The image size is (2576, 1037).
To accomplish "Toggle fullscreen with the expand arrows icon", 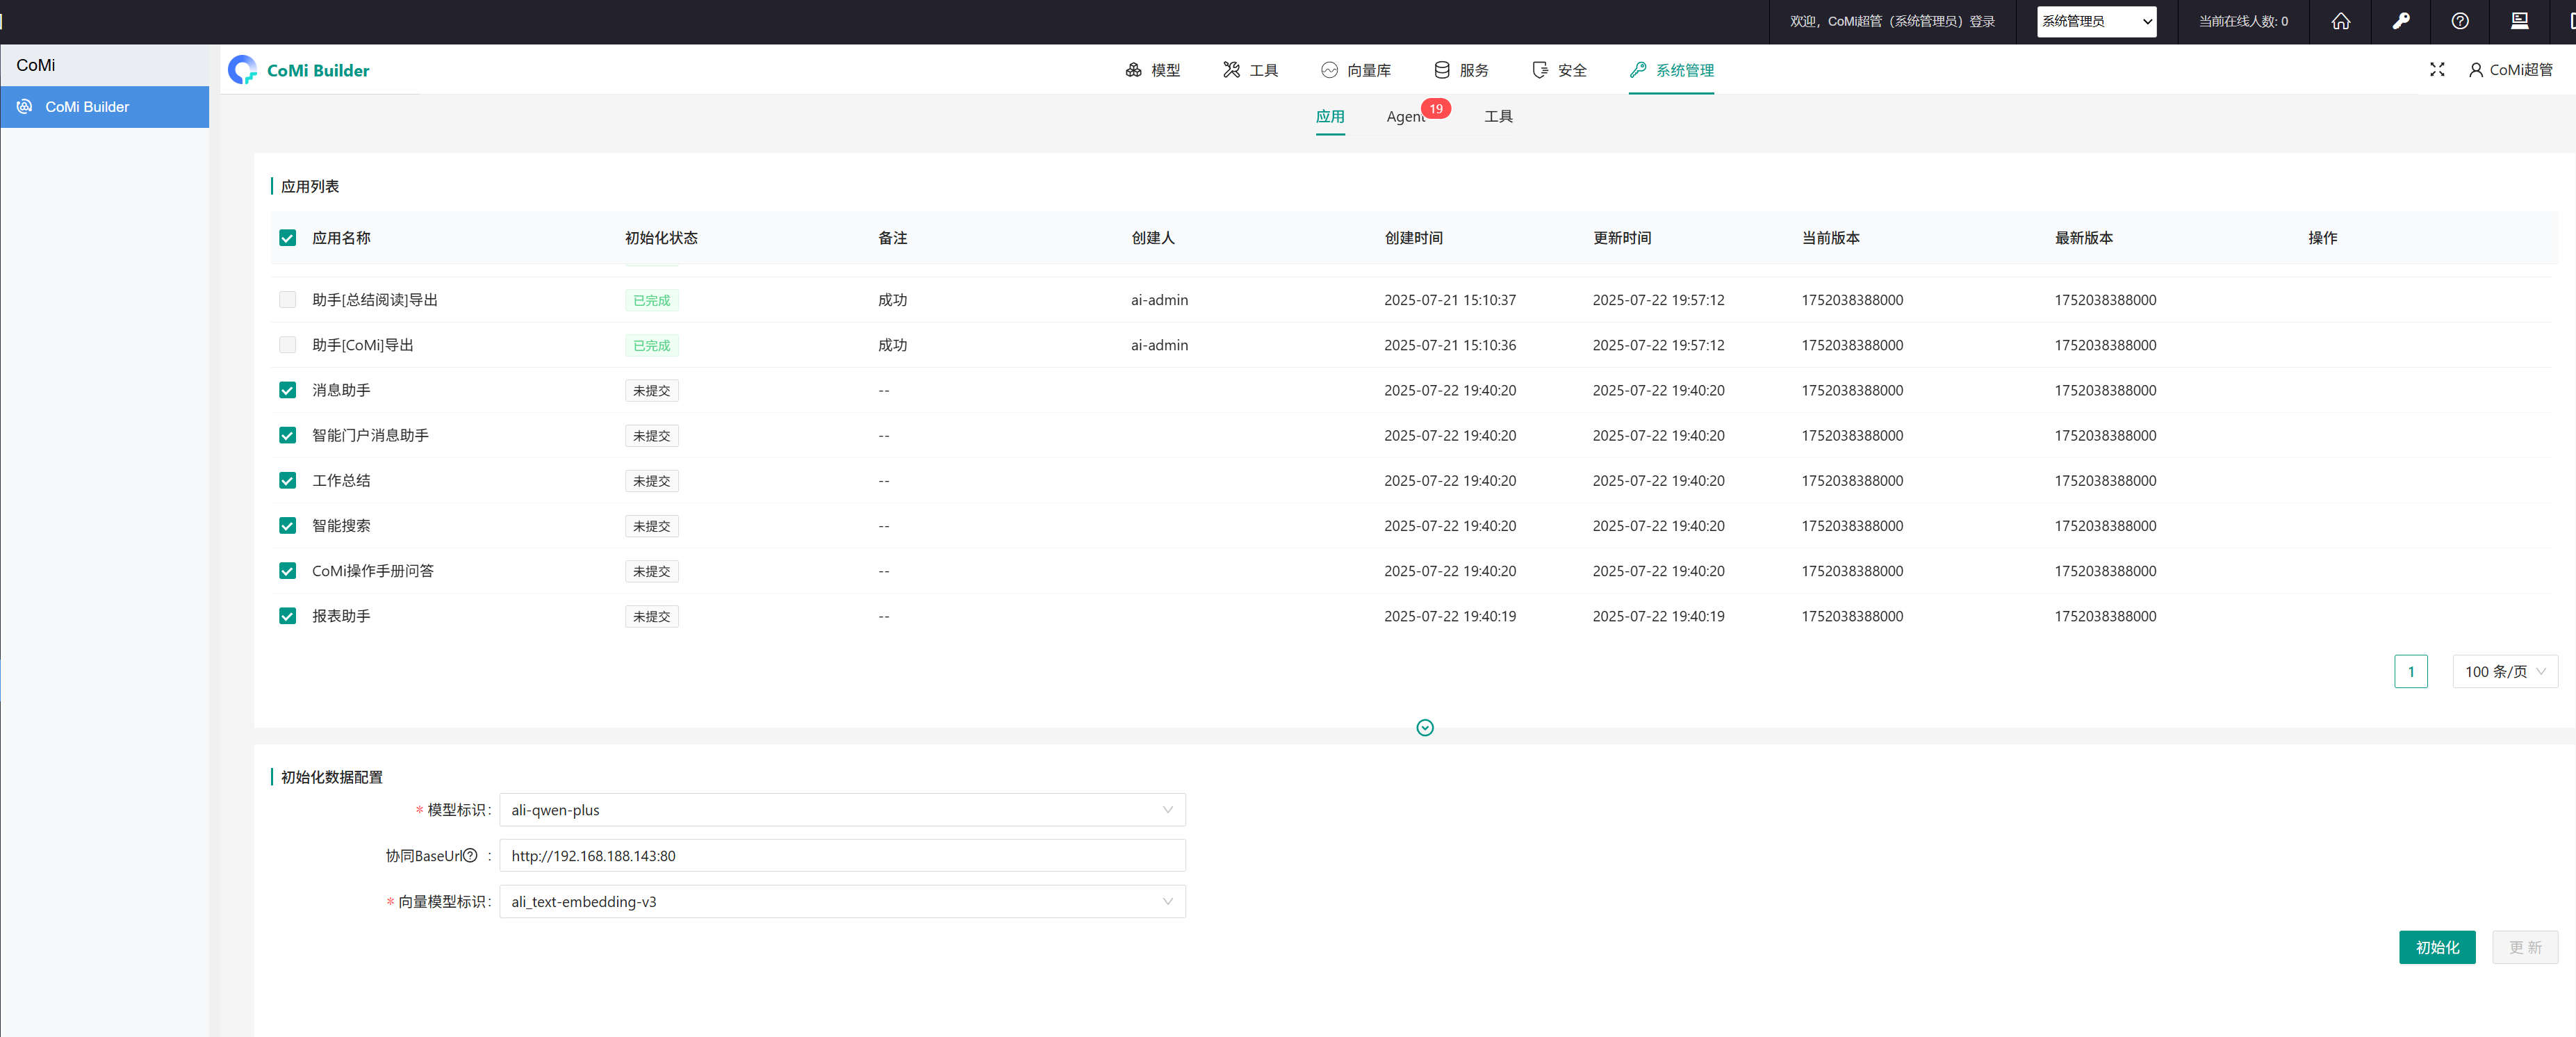I will [x=2437, y=69].
